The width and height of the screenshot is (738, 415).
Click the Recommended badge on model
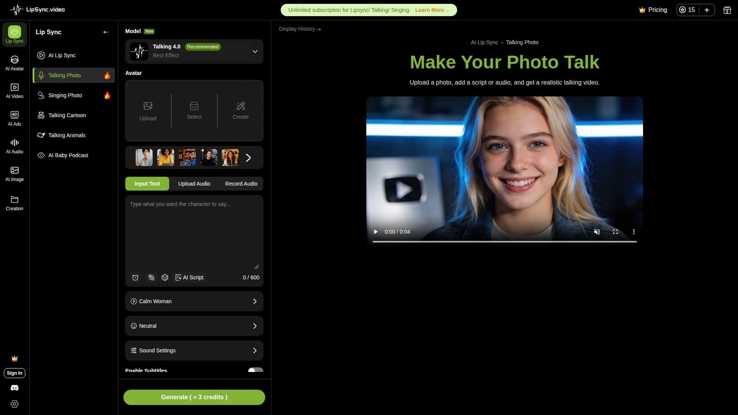pyautogui.click(x=203, y=47)
